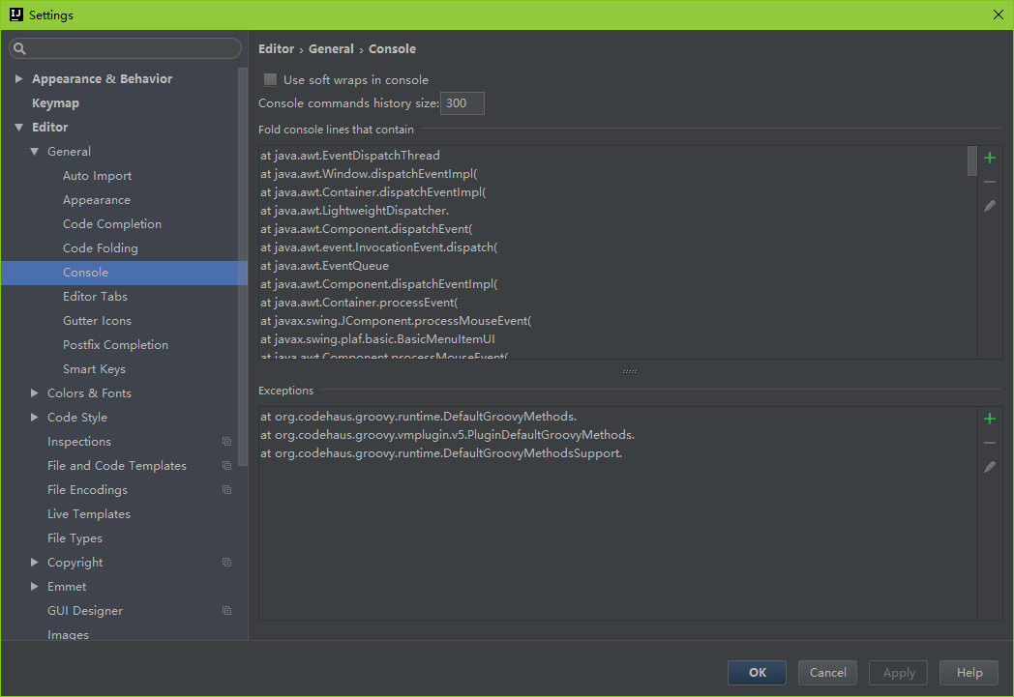Remove the selected Exceptions pattern entry
Screen dimensions: 1014x697
tap(989, 443)
